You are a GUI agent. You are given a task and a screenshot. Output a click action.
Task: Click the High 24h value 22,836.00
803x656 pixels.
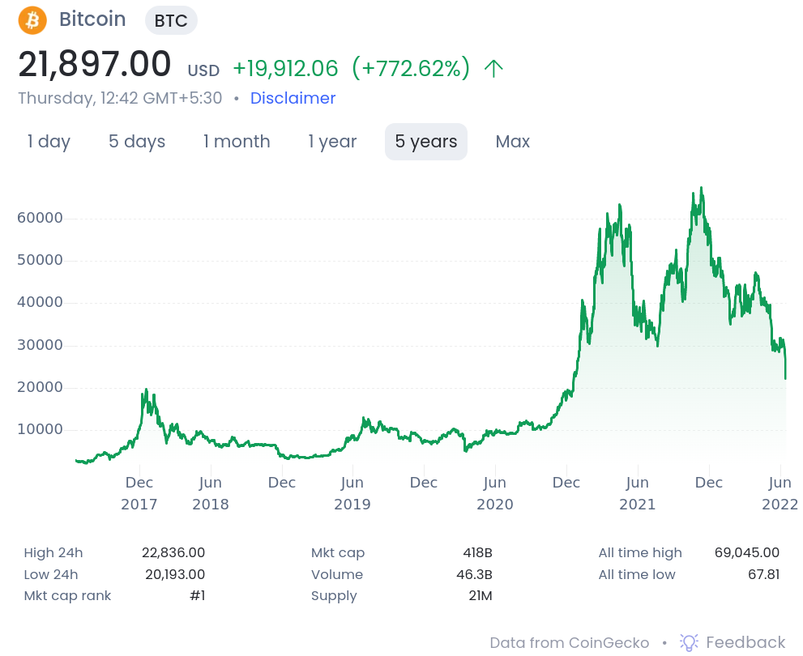[x=173, y=552]
